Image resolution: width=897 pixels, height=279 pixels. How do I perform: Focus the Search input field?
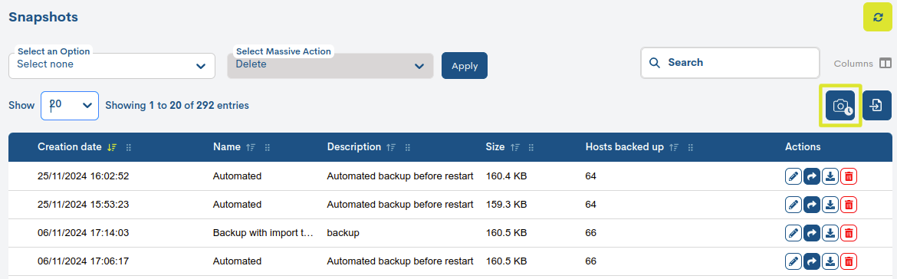click(x=730, y=63)
